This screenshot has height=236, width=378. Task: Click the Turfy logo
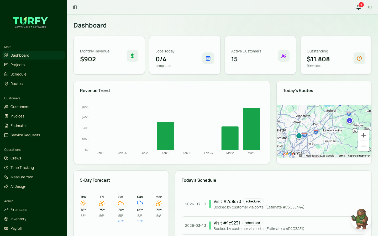[x=30, y=23]
